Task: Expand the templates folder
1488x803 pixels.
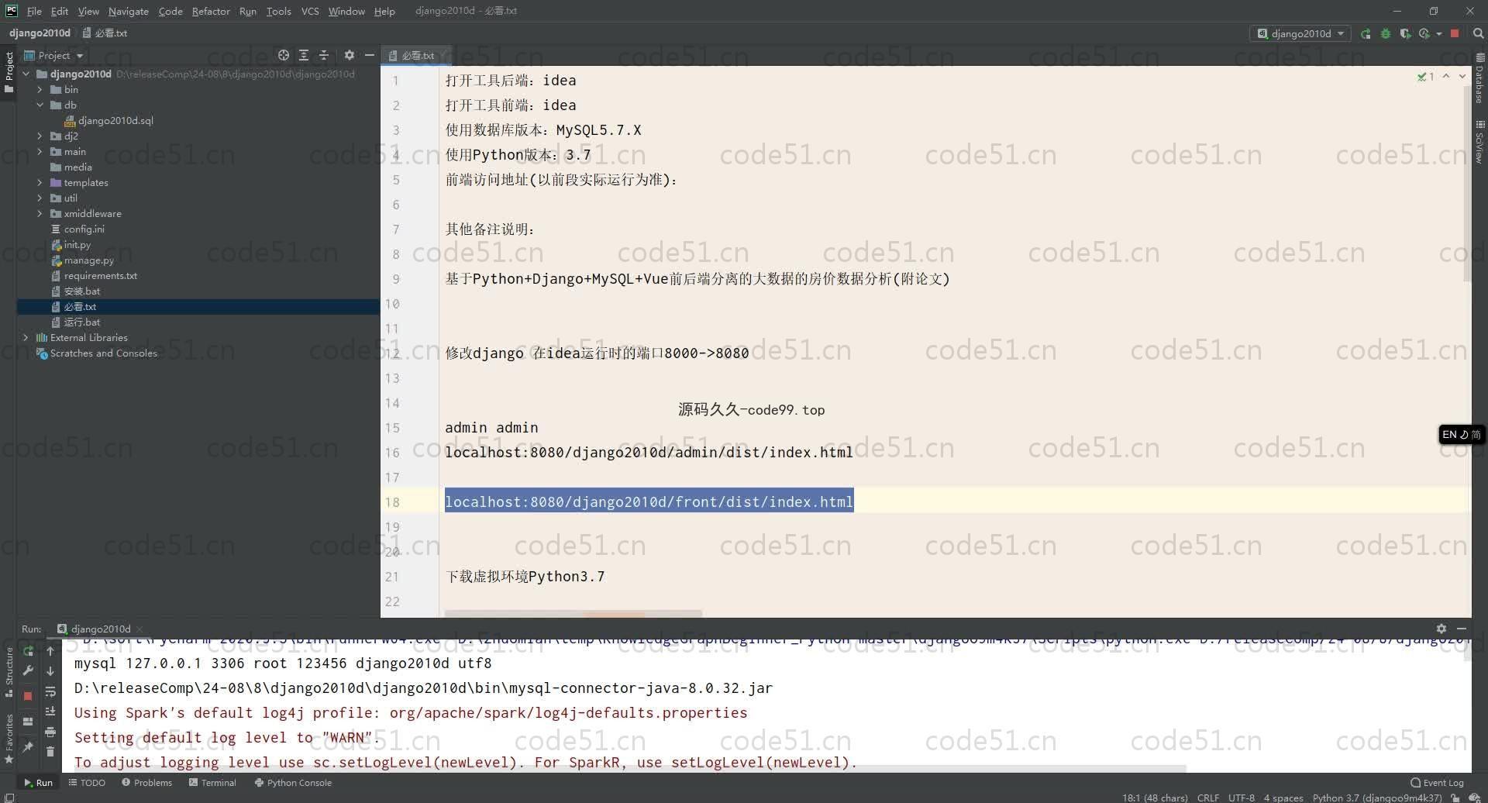Action: [40, 183]
